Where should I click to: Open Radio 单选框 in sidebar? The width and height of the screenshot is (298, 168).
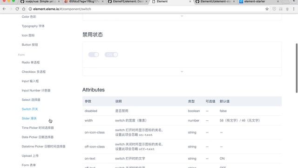[31, 63]
